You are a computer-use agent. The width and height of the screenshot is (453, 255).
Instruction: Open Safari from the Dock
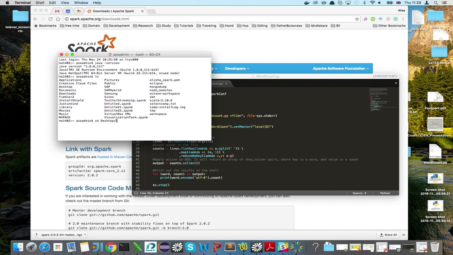pyautogui.click(x=45, y=247)
